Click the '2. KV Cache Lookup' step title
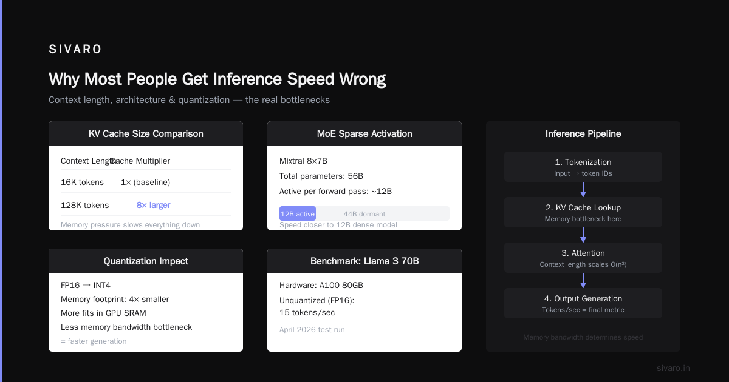The width and height of the screenshot is (729, 382). 583,207
